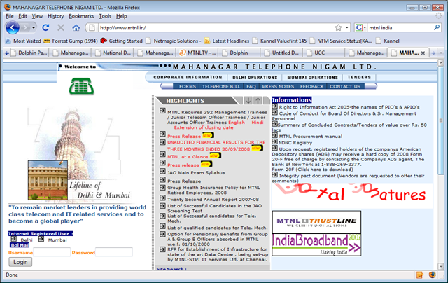
Task: Open the View menu
Action: [x=37, y=16]
